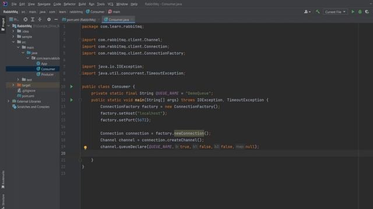
Task: Click the IntelliJ IDEA logo icon
Action: tap(5, 4)
